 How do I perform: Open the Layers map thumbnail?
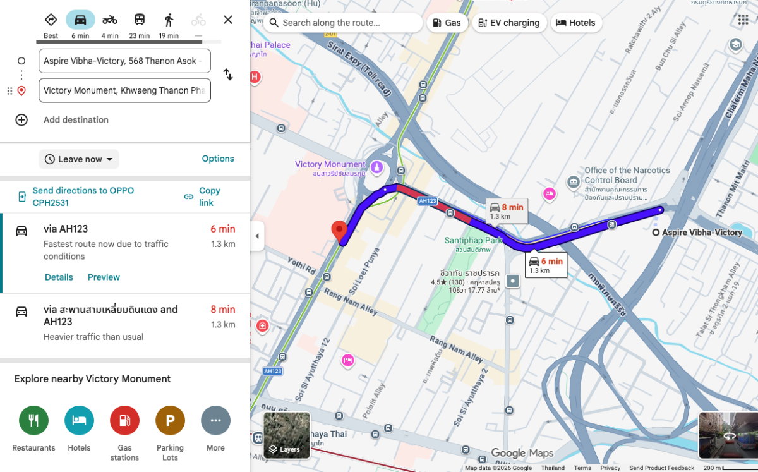pos(286,435)
